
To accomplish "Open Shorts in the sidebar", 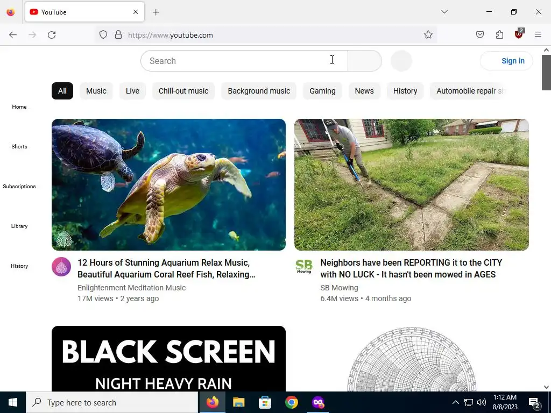I will pyautogui.click(x=19, y=146).
